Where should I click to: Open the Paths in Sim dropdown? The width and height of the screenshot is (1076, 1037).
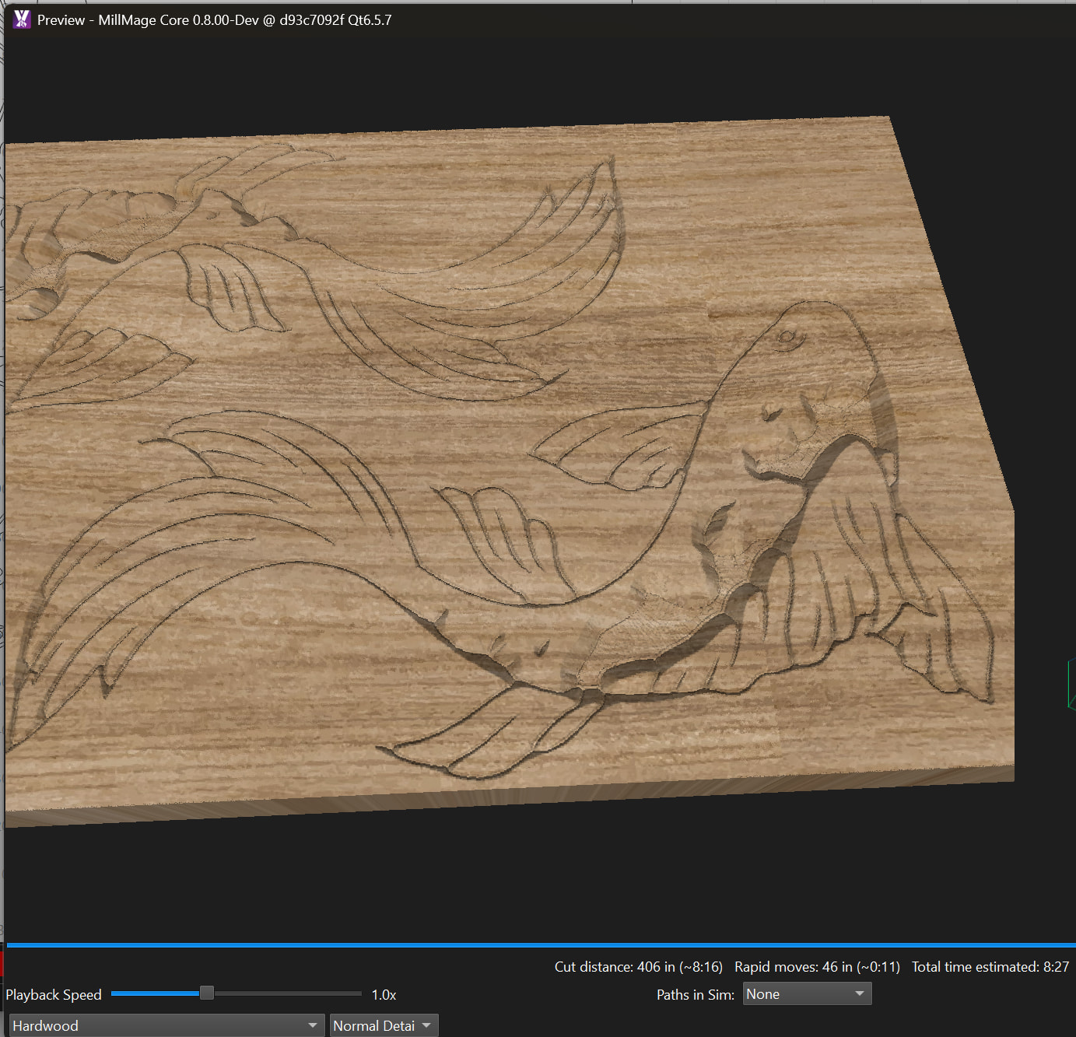(x=806, y=994)
